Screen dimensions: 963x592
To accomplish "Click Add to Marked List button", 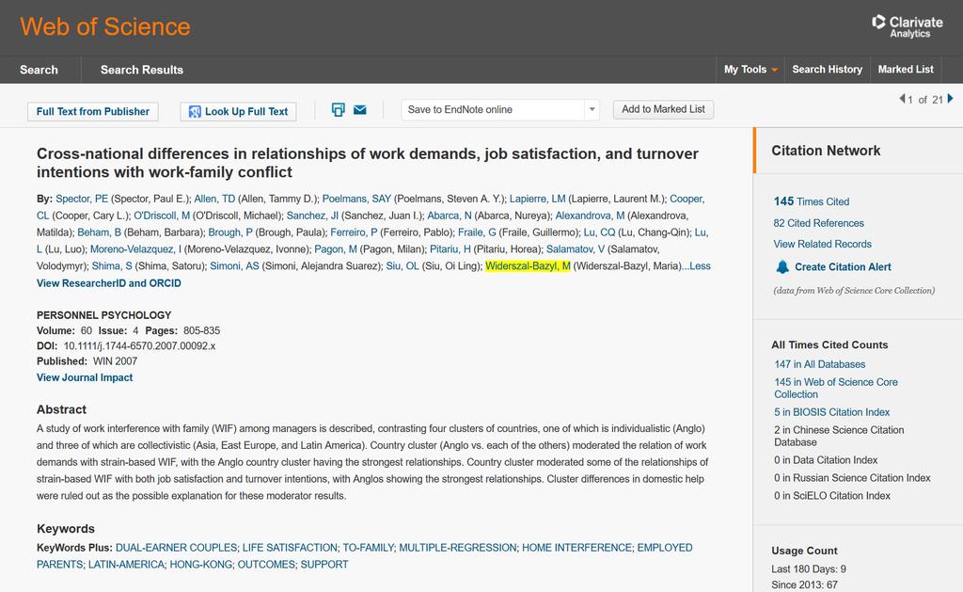I will [x=663, y=109].
